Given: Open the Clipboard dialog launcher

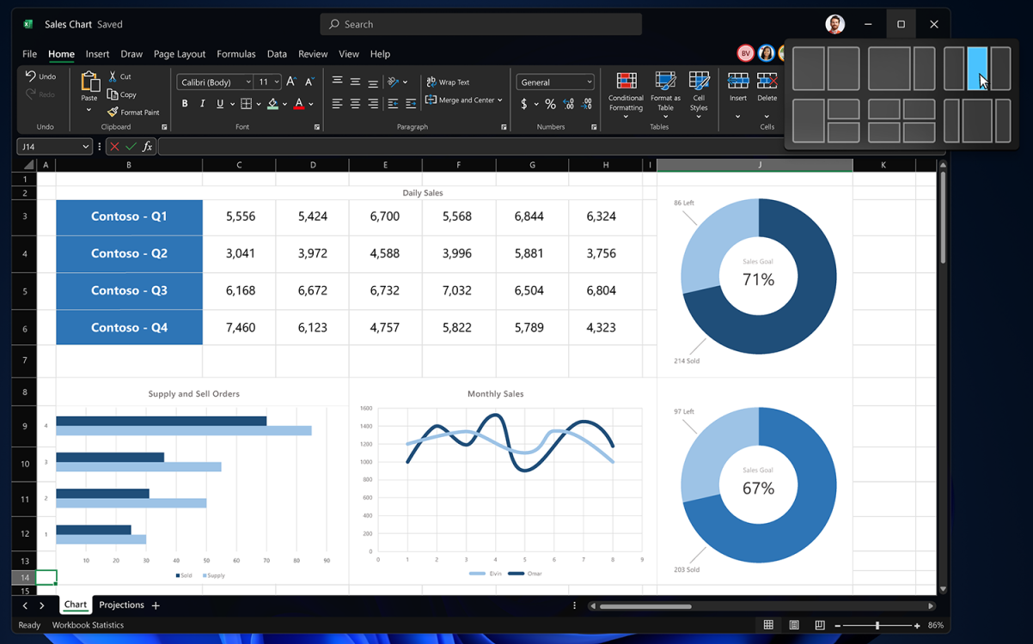Looking at the screenshot, I should [x=164, y=127].
